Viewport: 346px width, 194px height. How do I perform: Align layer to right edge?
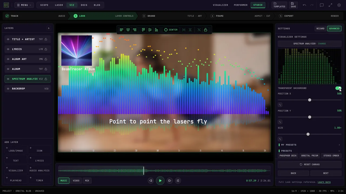pos(135,30)
